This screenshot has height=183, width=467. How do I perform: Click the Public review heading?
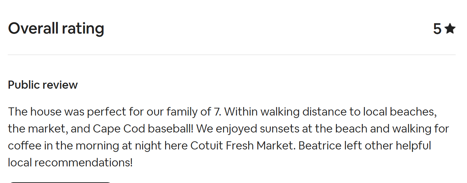tap(43, 85)
